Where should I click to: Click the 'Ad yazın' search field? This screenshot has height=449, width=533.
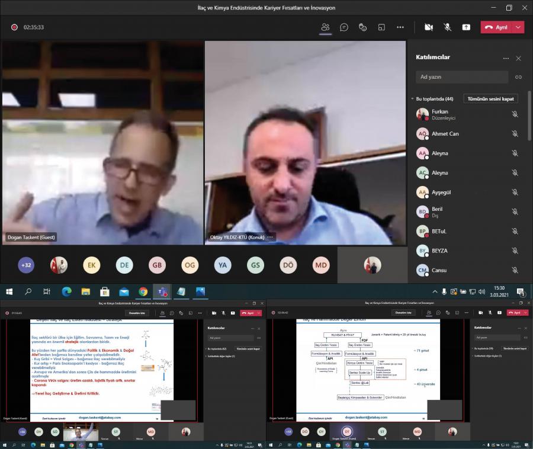click(461, 77)
